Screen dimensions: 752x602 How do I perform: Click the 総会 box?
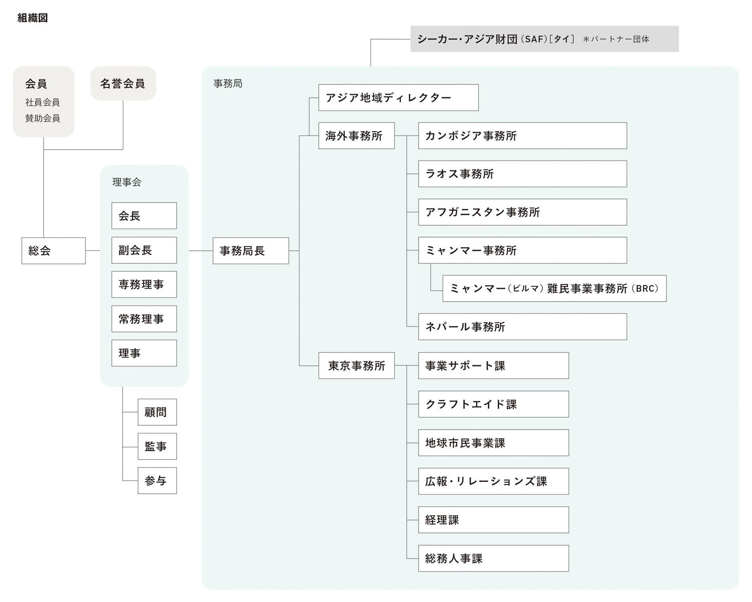tap(53, 251)
